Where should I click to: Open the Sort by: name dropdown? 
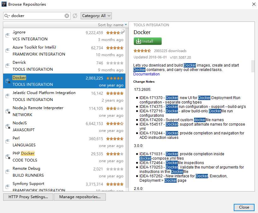click(x=112, y=25)
